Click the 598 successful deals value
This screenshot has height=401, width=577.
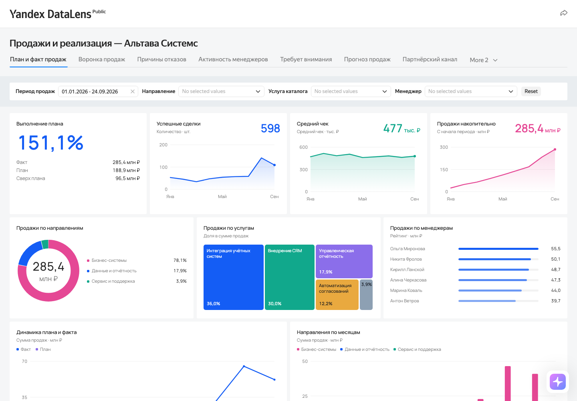pos(270,128)
